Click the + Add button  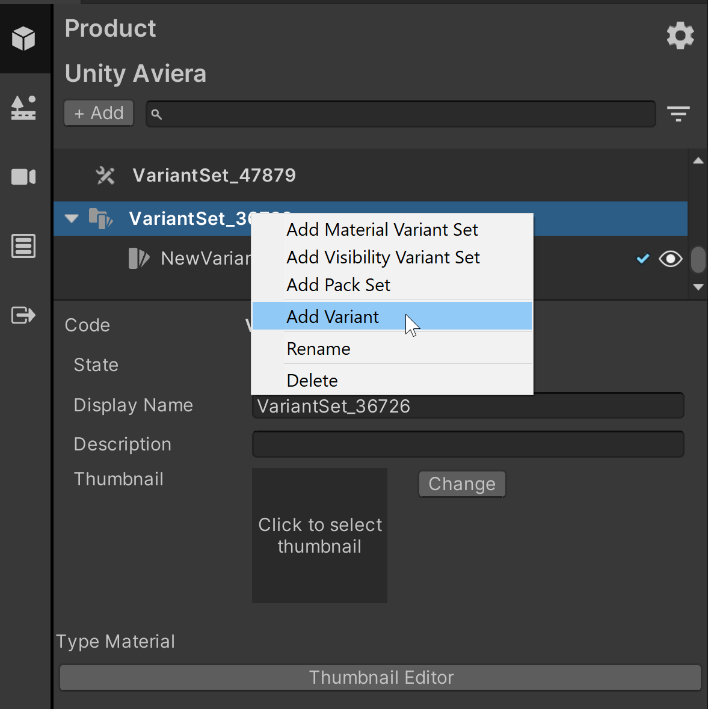point(98,113)
